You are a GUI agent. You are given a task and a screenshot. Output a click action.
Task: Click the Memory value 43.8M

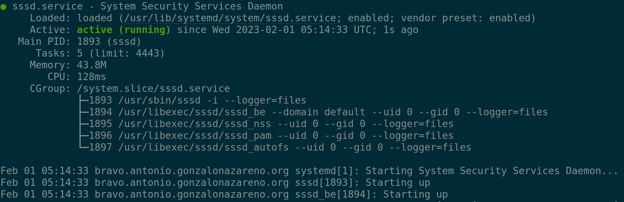tap(92, 65)
